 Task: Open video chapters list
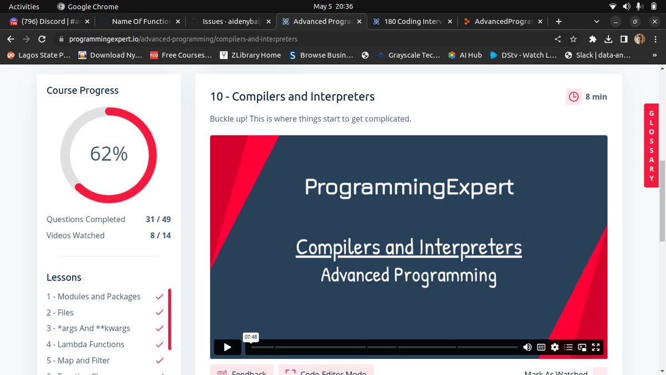point(568,347)
